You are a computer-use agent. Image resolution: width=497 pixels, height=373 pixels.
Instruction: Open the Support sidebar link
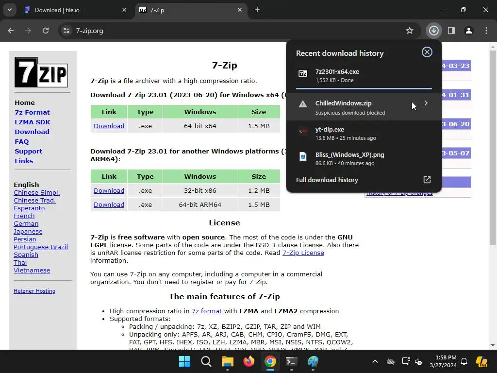pyautogui.click(x=28, y=152)
